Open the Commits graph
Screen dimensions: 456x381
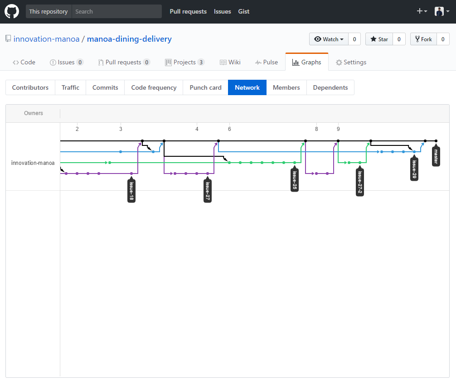[x=105, y=87]
